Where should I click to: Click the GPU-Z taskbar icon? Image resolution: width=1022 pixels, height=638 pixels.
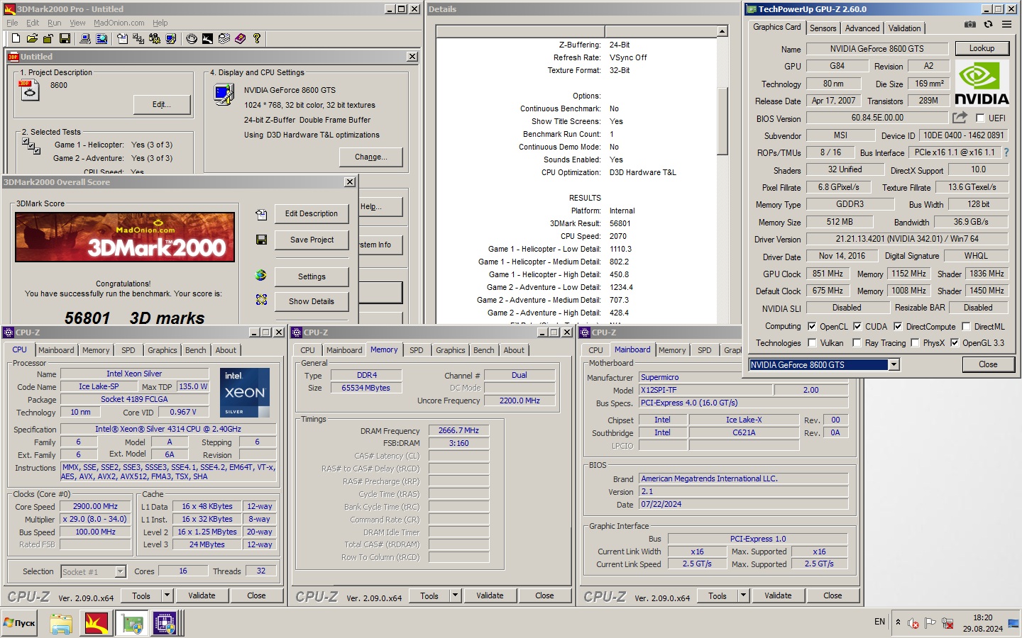click(x=132, y=623)
